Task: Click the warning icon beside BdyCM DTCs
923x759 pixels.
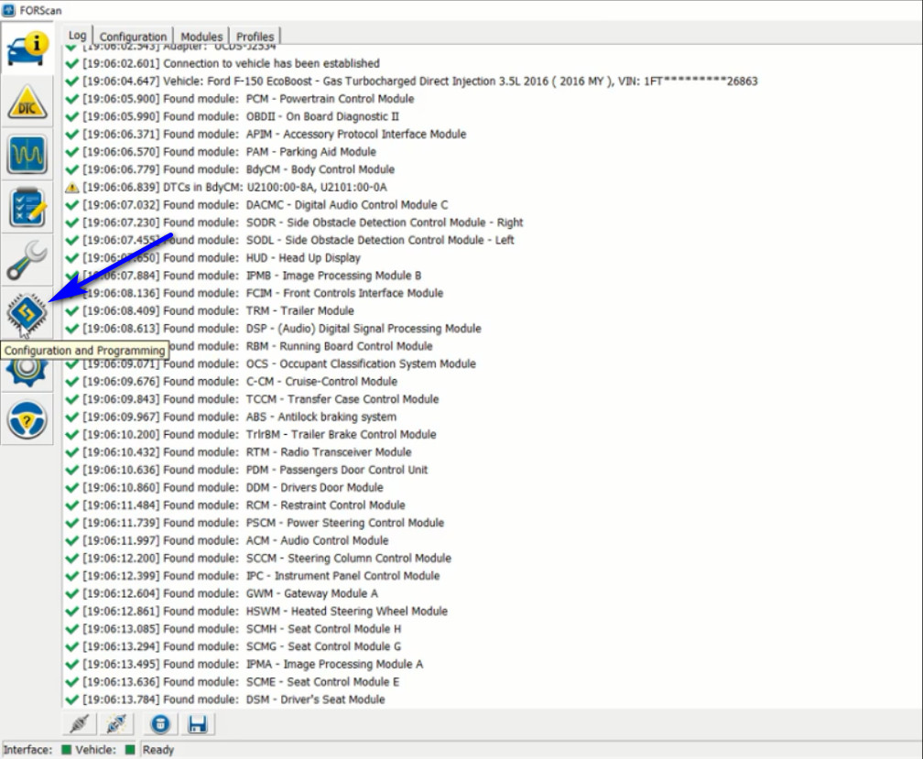Action: [x=71, y=188]
